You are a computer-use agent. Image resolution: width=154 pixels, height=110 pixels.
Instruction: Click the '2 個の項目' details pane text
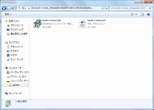click(x=21, y=101)
